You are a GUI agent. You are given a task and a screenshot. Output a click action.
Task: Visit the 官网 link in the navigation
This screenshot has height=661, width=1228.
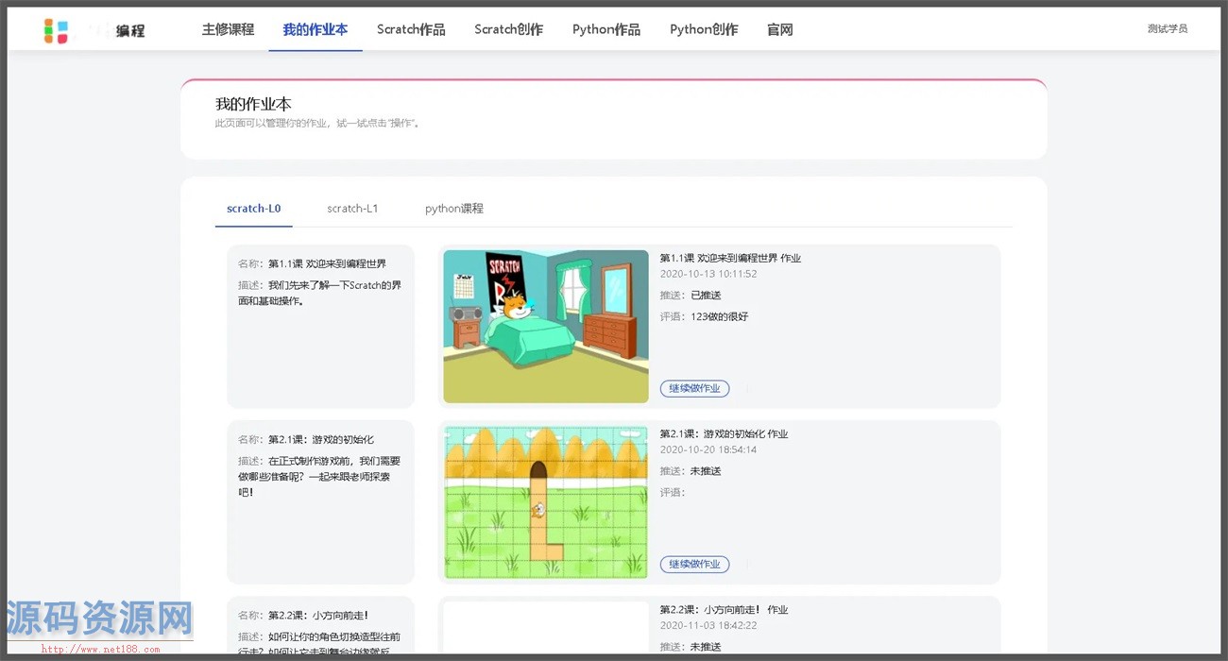[x=780, y=29]
